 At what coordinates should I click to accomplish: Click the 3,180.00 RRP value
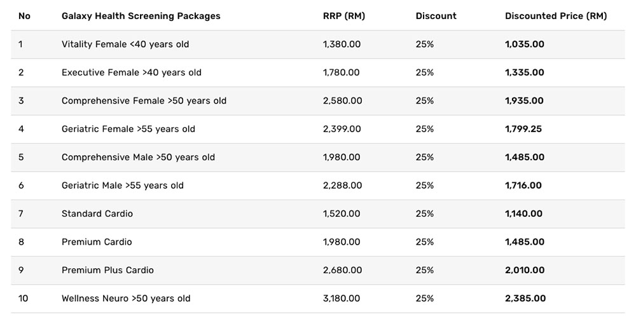coord(342,299)
